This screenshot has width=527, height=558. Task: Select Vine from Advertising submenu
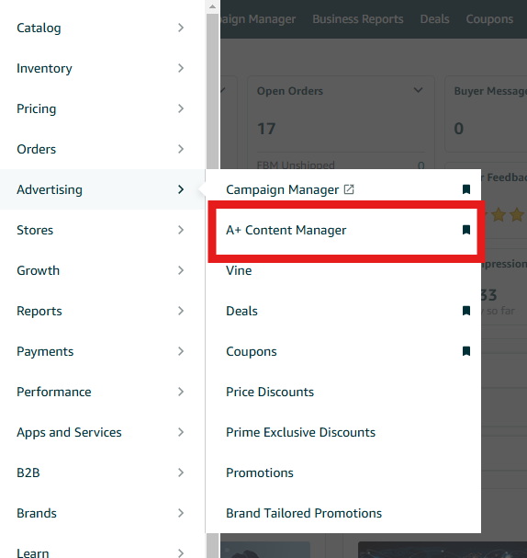[239, 270]
